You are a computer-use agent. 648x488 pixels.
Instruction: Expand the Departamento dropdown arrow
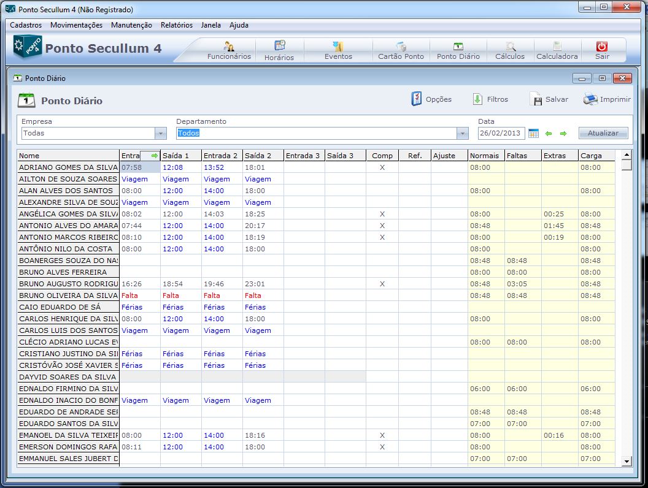[x=463, y=134]
